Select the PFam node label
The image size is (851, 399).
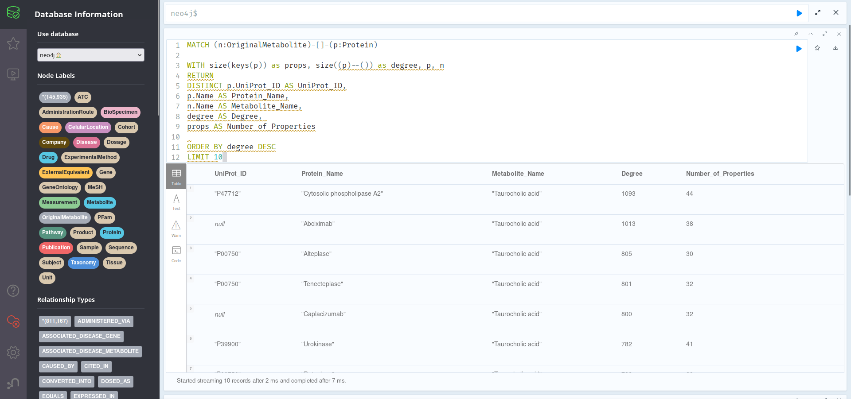point(105,217)
